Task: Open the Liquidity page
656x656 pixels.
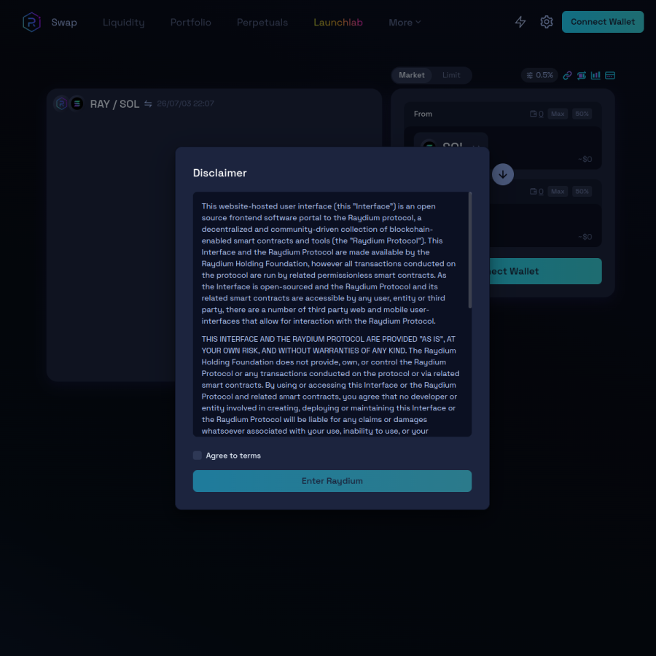Action: [123, 22]
